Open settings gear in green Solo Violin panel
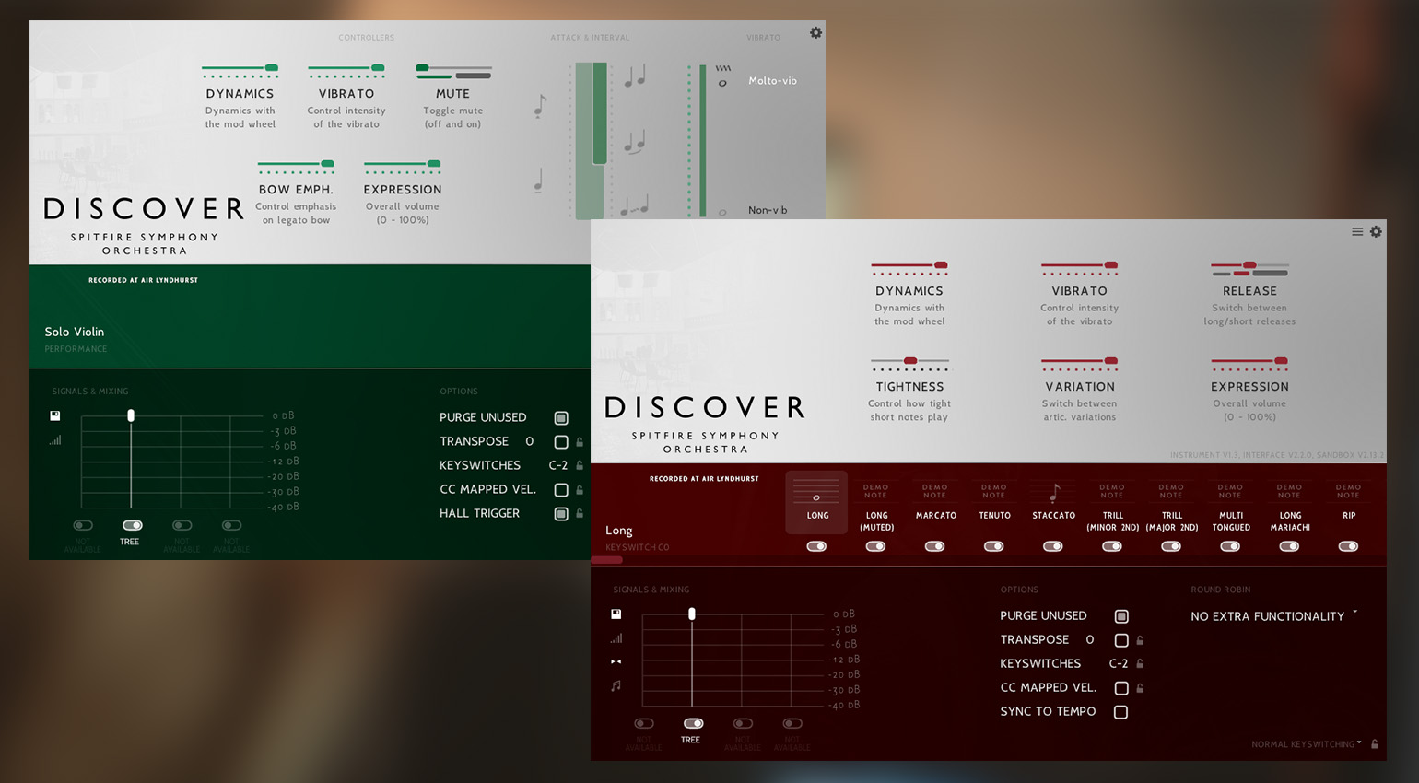This screenshot has width=1419, height=783. [x=815, y=33]
